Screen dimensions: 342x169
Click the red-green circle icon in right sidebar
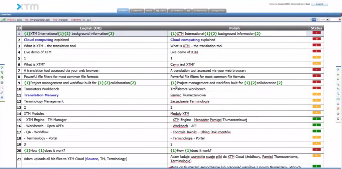pos(338,108)
